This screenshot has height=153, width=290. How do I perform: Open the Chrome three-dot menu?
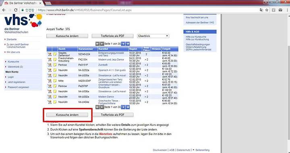tap(288, 10)
